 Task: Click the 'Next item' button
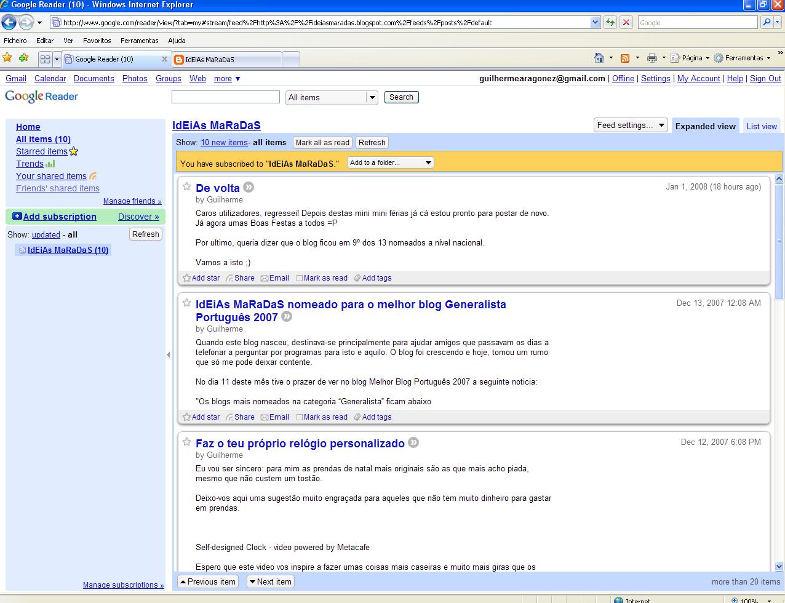[270, 581]
